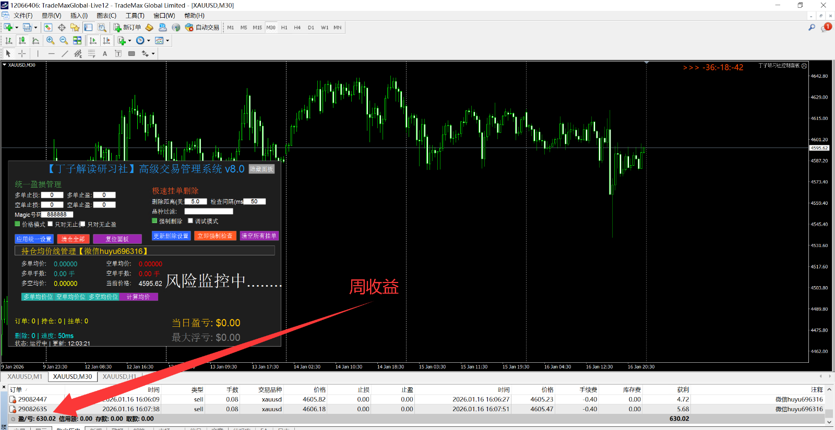Open the search magnifier icon

pyautogui.click(x=812, y=27)
